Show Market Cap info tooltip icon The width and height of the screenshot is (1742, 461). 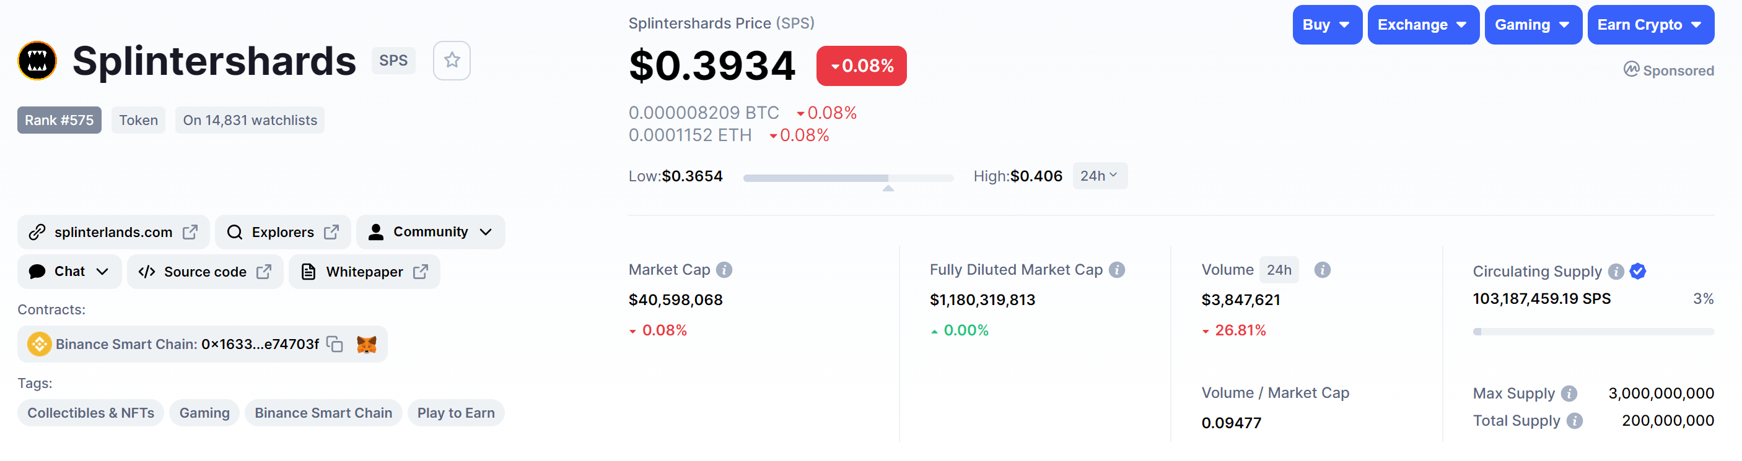click(x=724, y=270)
